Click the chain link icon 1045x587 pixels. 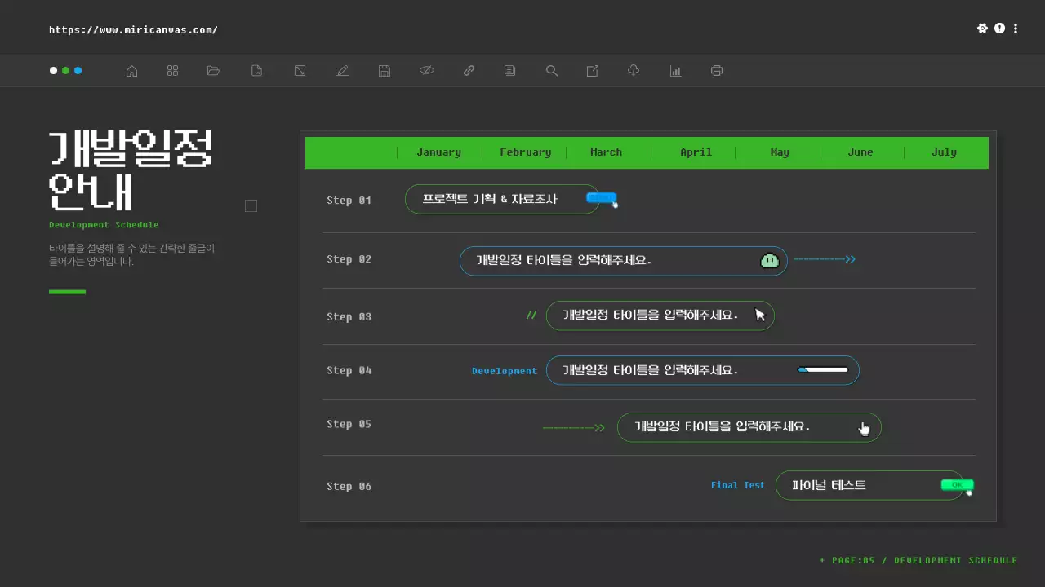[x=469, y=71]
